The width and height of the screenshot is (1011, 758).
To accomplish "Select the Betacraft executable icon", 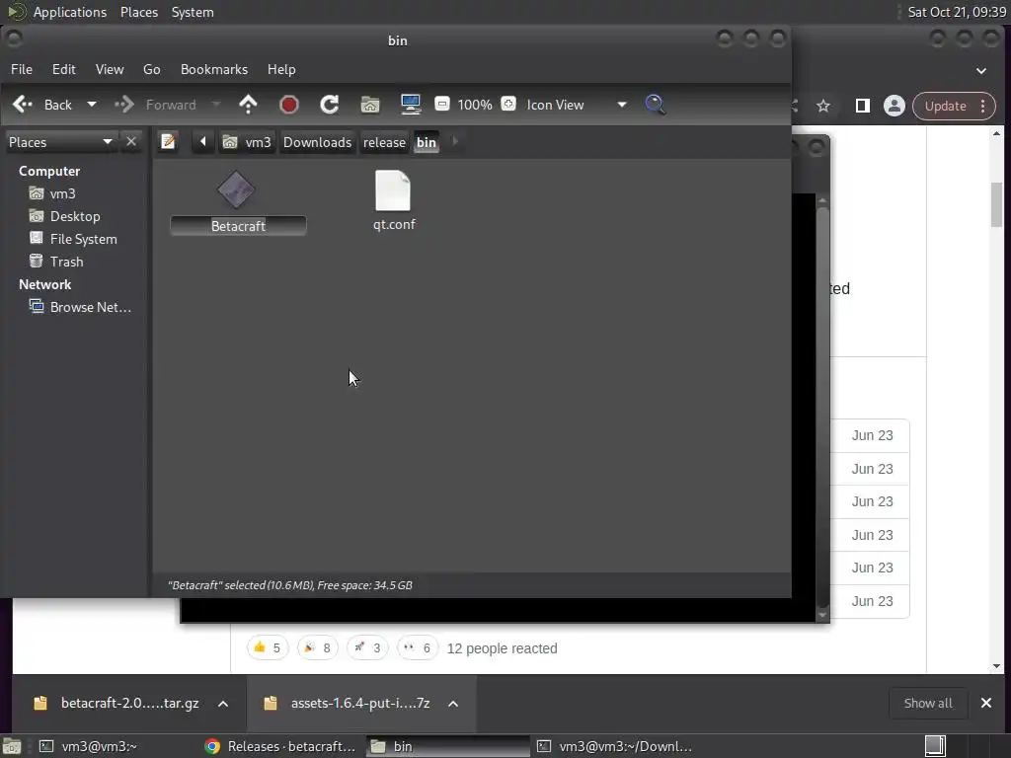I will pyautogui.click(x=236, y=190).
